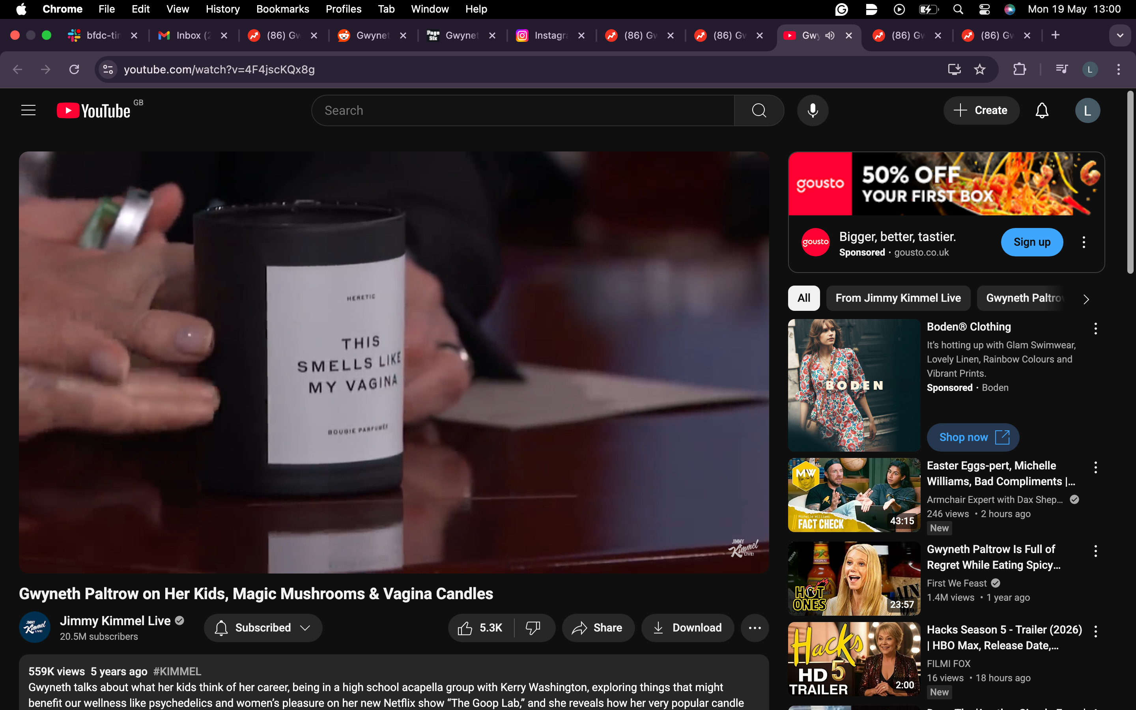Run search via the magnifying glass icon
Screen dimensions: 1136x710
point(759,110)
